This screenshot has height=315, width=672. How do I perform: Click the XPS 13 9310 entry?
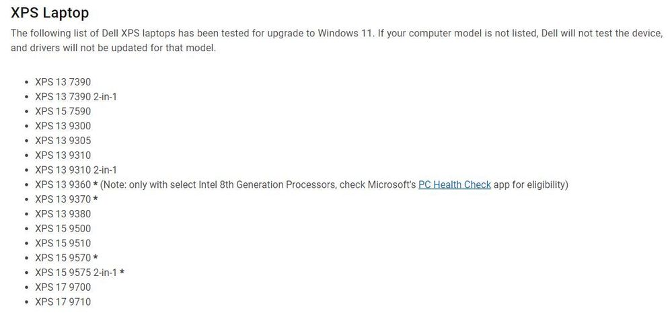[63, 155]
